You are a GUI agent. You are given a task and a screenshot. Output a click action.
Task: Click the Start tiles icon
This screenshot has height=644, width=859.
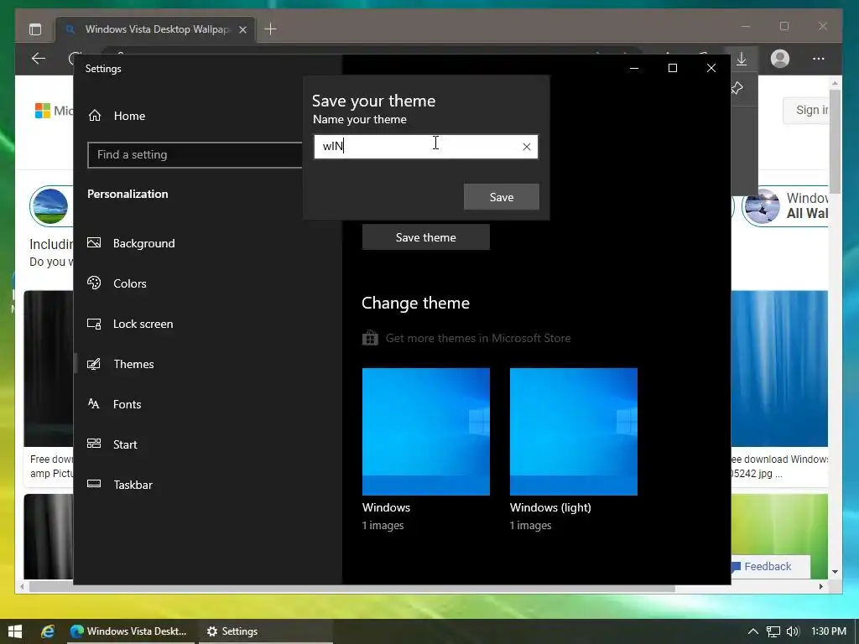pyautogui.click(x=94, y=444)
